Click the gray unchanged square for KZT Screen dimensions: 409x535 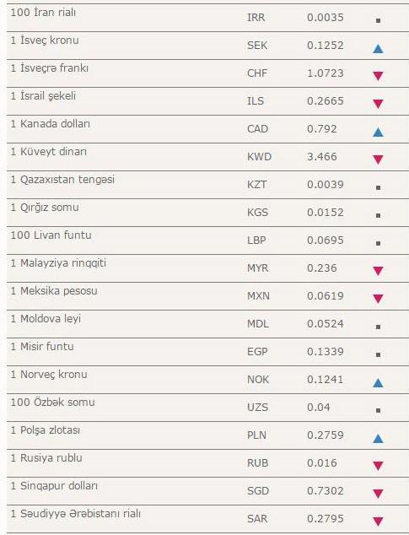click(378, 187)
